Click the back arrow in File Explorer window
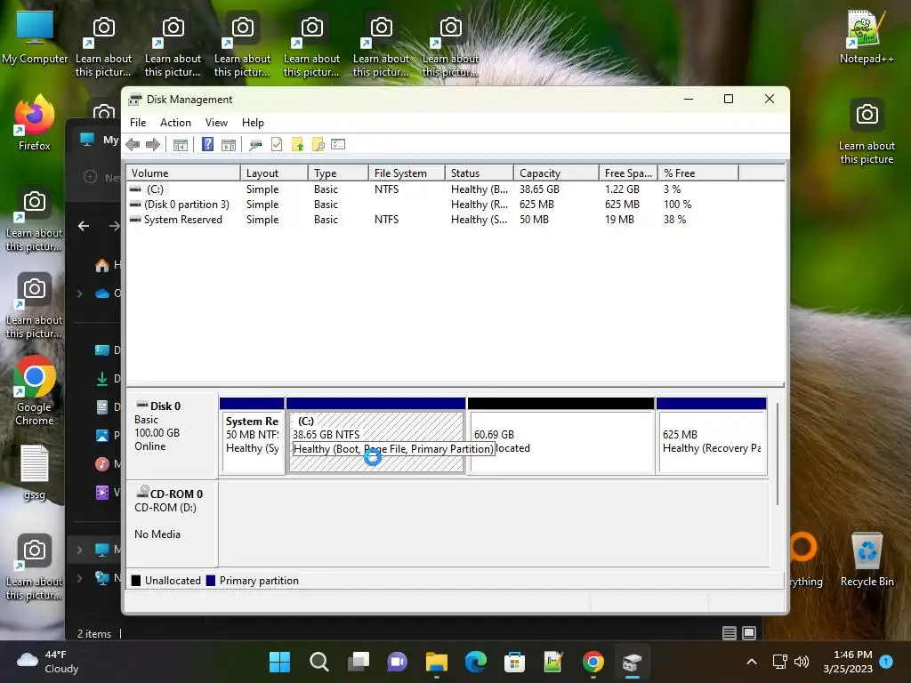Screen dimensions: 911x683 point(84,226)
